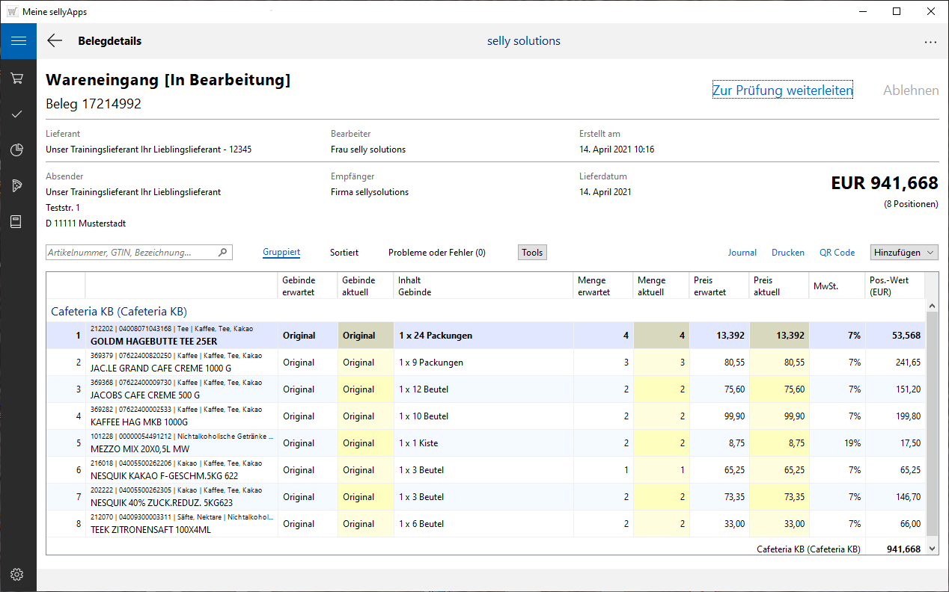Click the search magnifier icon
The width and height of the screenshot is (949, 592).
222,253
